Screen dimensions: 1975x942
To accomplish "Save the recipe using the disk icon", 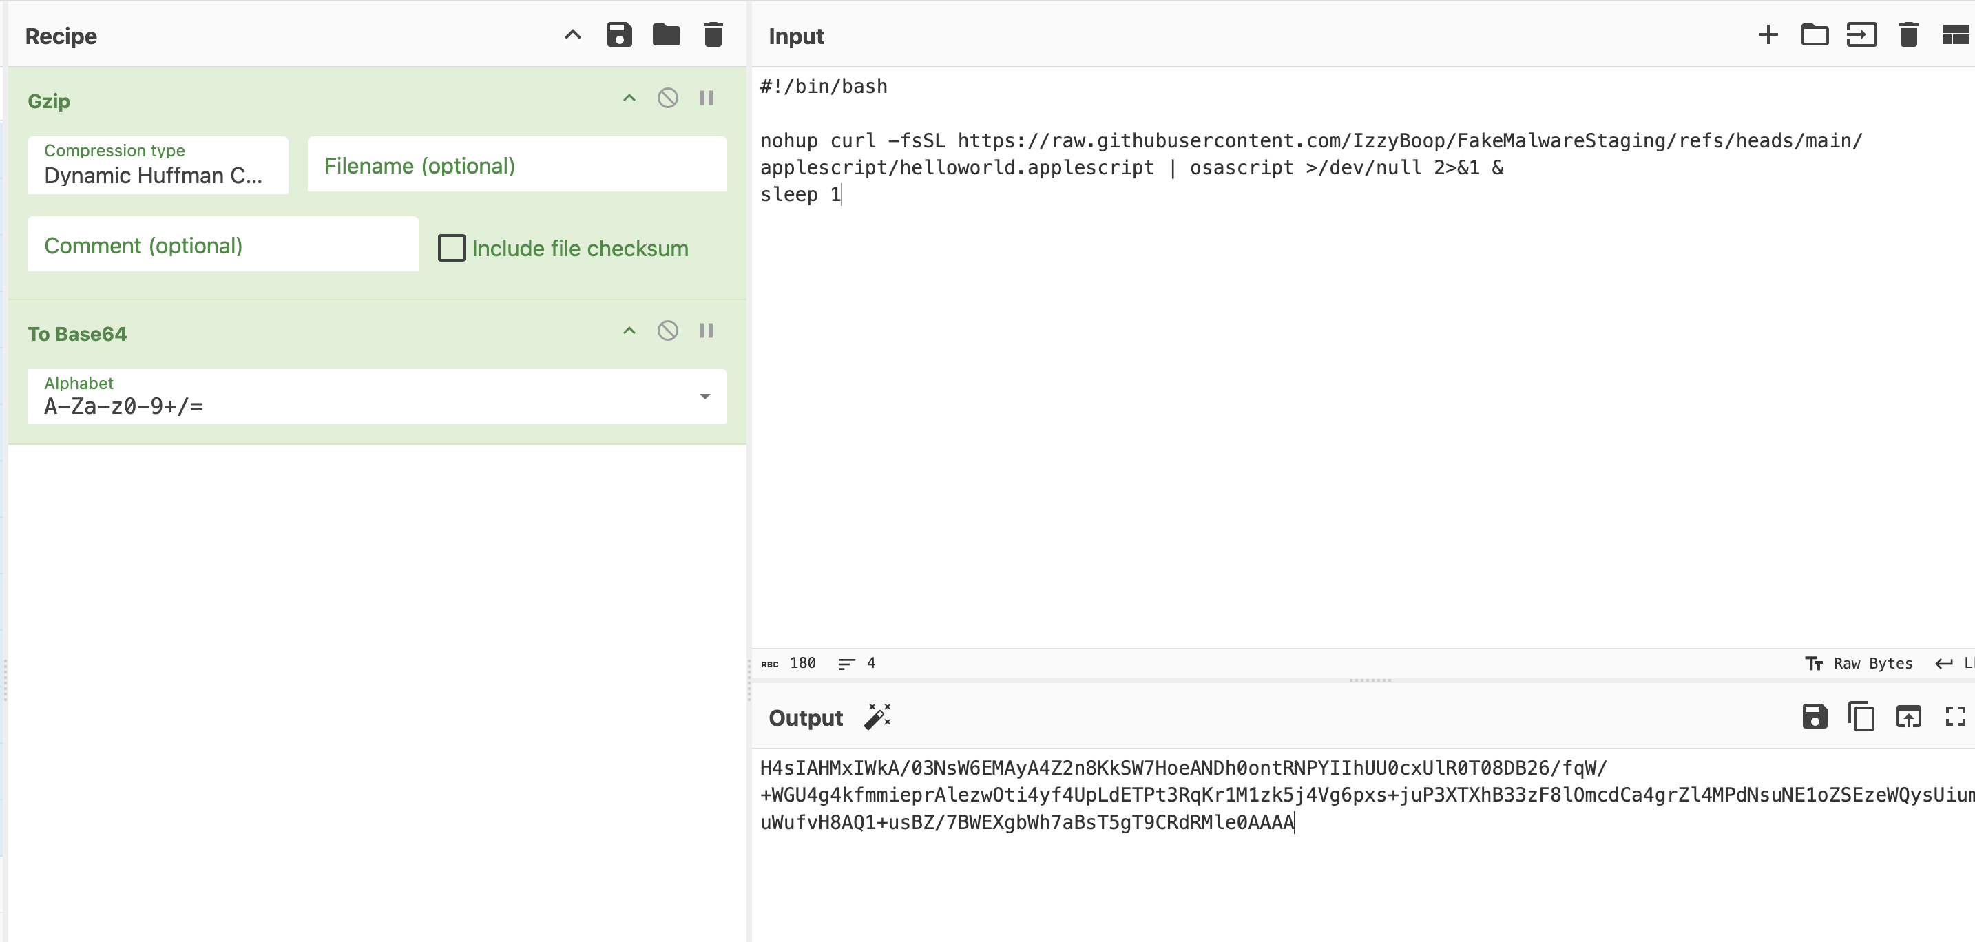I will [618, 35].
